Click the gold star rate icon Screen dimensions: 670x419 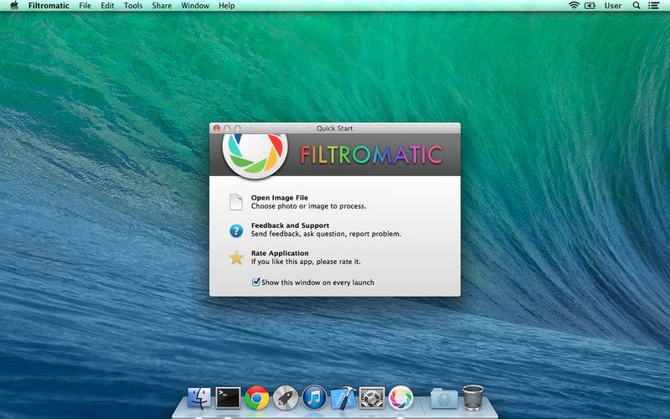[236, 257]
